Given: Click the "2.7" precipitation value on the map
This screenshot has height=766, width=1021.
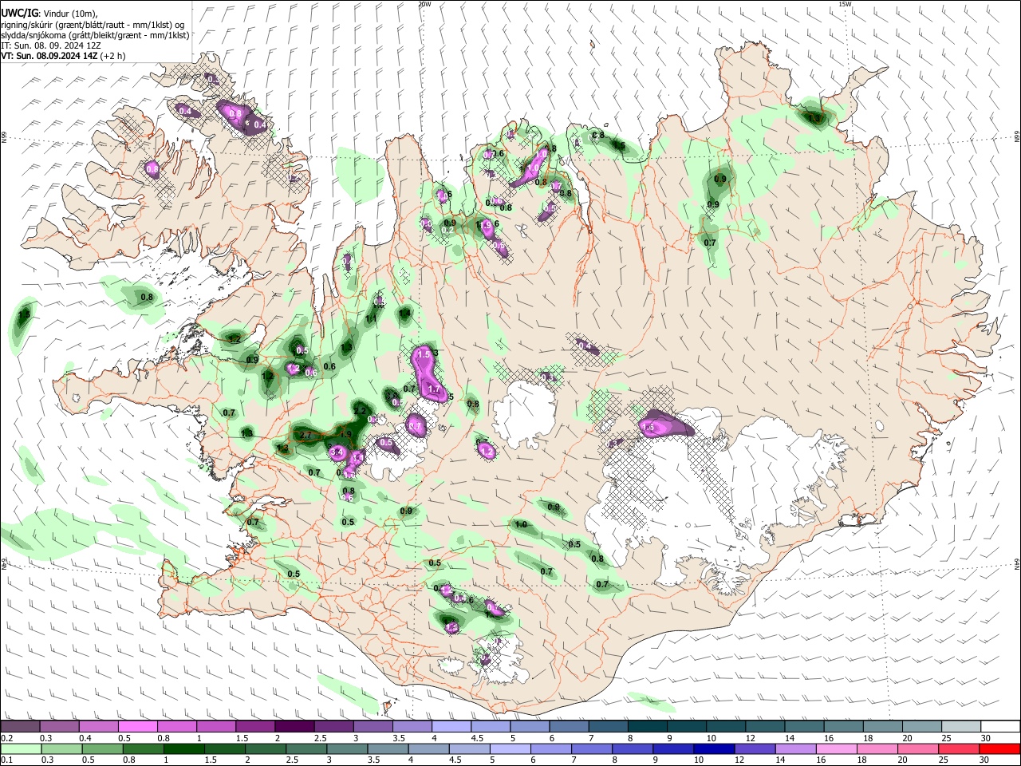Looking at the screenshot, I should [305, 436].
